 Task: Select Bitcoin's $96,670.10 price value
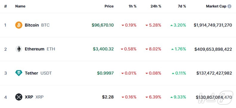(103, 25)
